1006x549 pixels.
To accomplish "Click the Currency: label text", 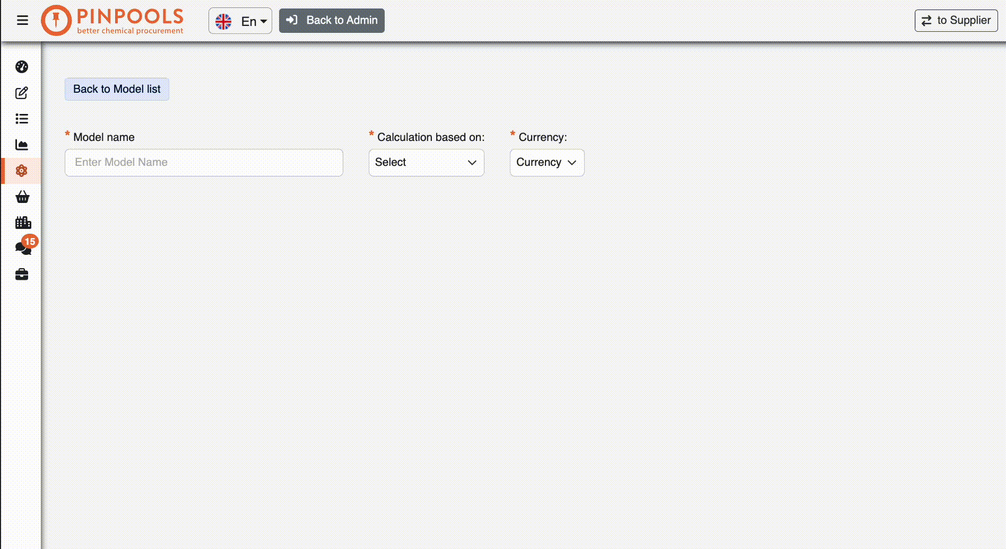I will pos(543,137).
